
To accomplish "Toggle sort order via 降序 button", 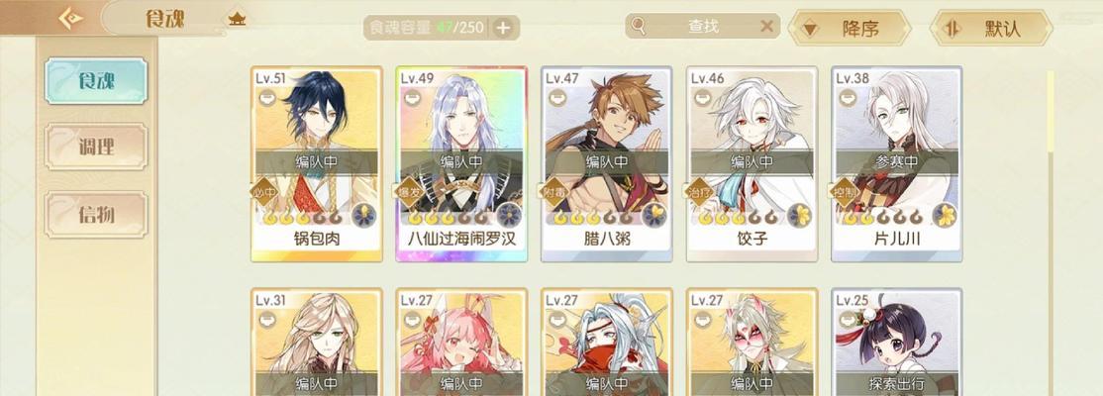I will coord(850,29).
